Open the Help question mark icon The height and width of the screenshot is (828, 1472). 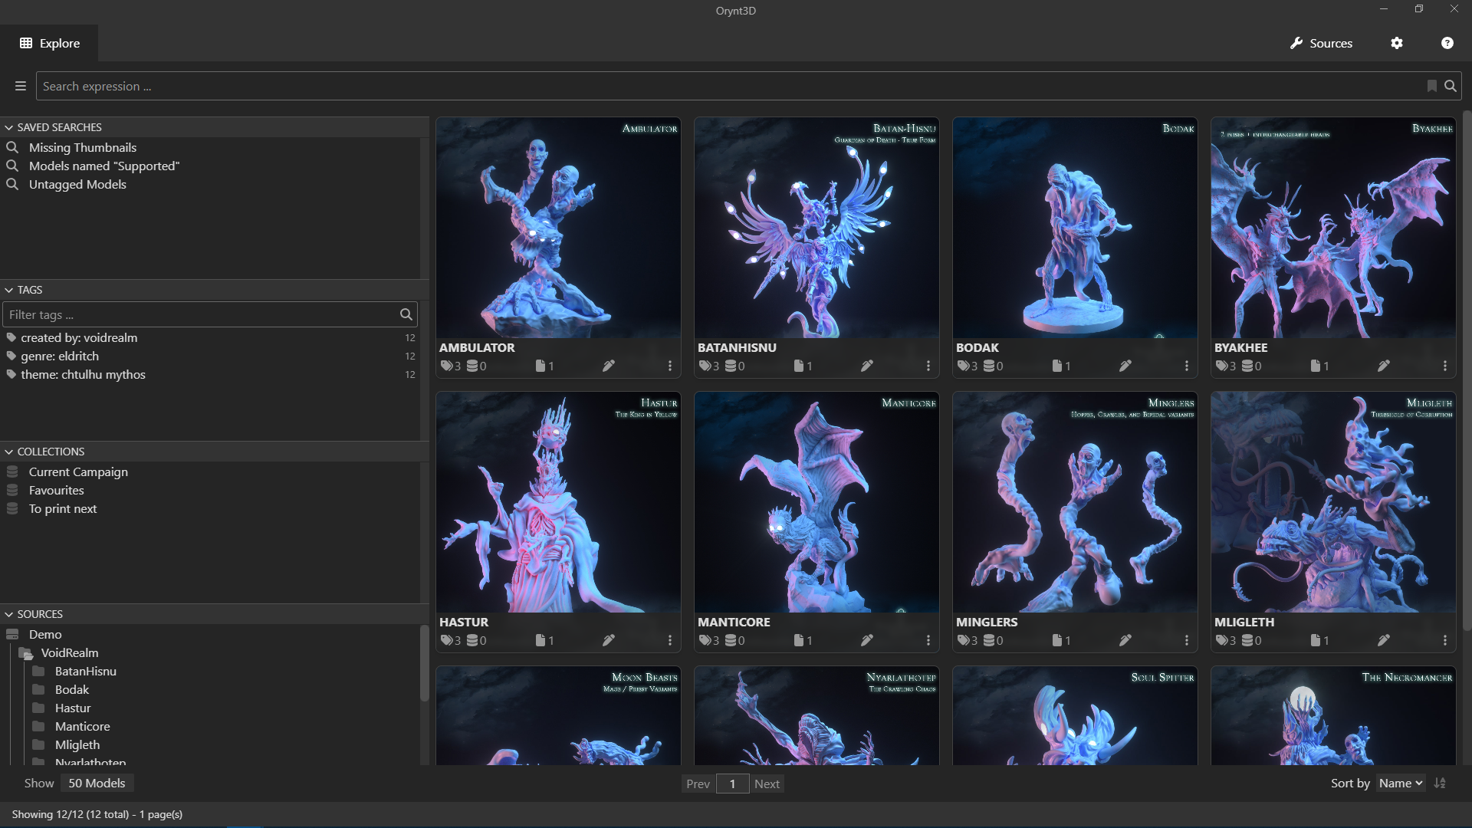[x=1447, y=43]
